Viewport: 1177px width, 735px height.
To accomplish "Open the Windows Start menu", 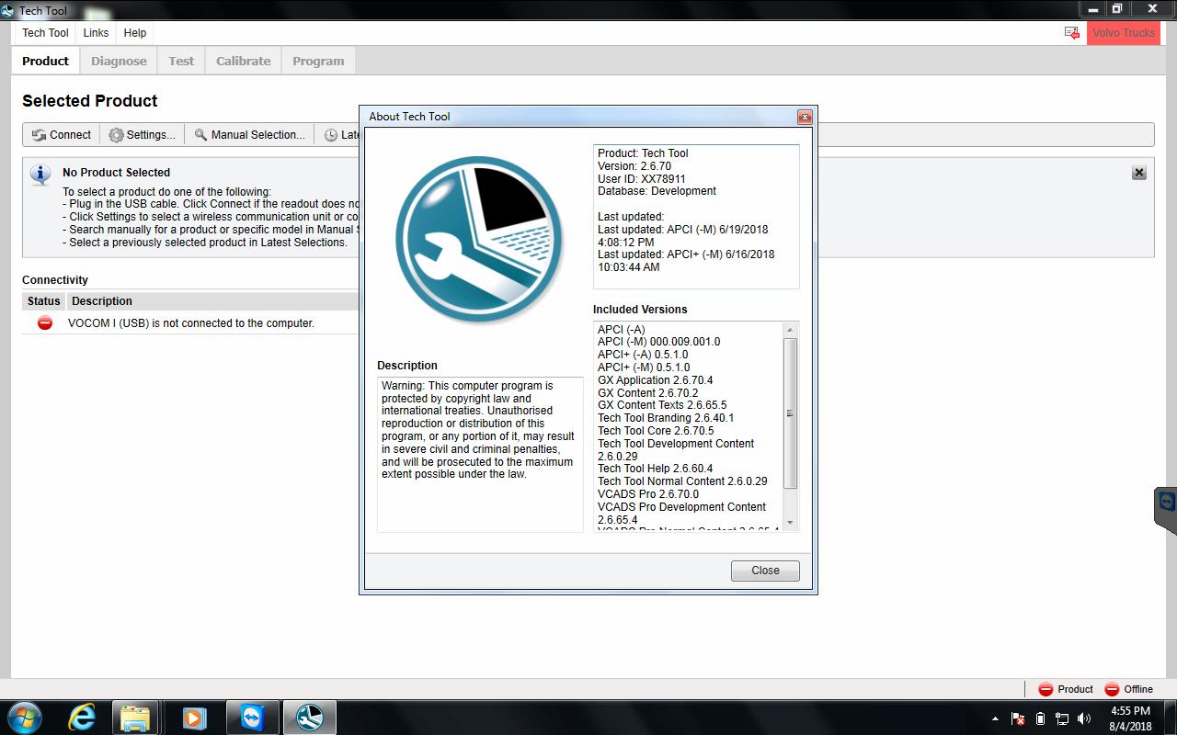I will (24, 718).
